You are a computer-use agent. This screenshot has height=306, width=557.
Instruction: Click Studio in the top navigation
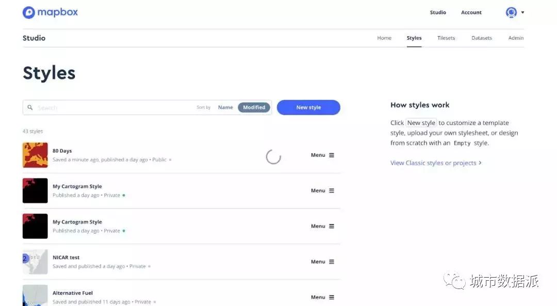point(438,12)
